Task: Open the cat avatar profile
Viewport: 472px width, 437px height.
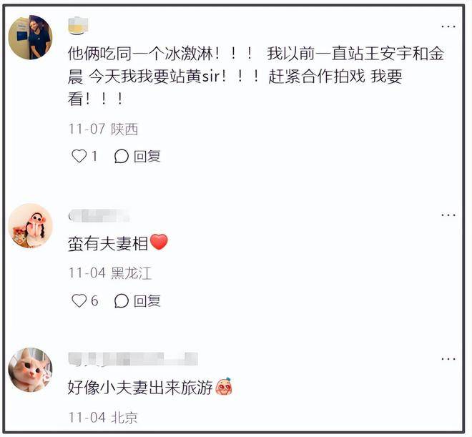Action: click(x=30, y=370)
